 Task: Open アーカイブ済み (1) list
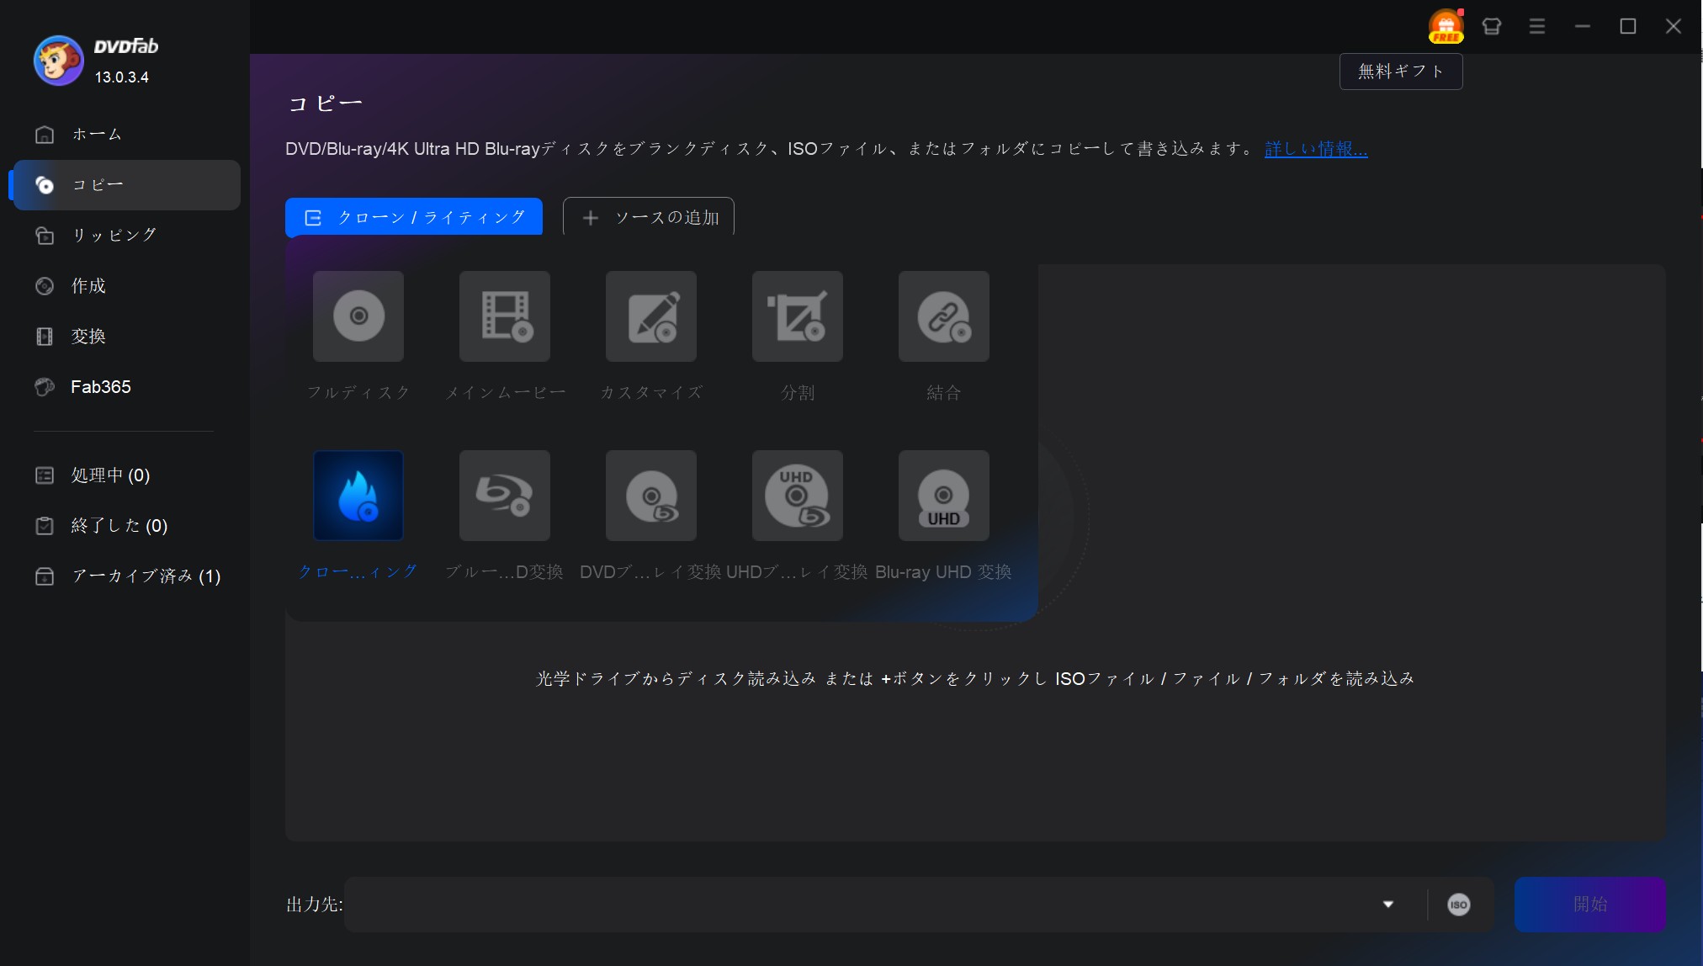(x=126, y=576)
